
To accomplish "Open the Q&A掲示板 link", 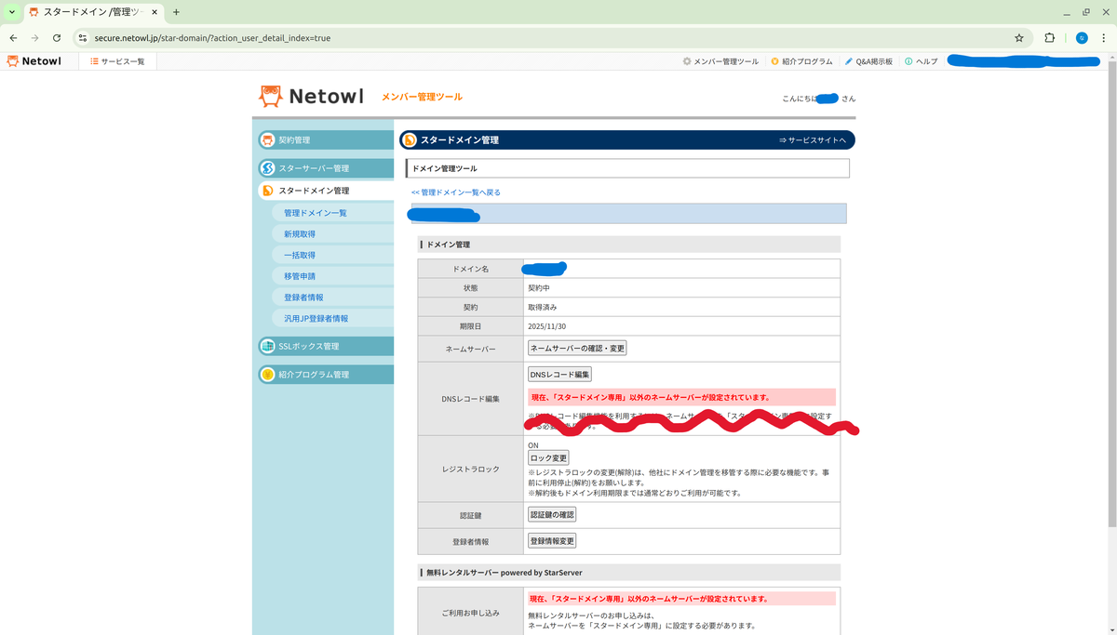I will click(868, 61).
